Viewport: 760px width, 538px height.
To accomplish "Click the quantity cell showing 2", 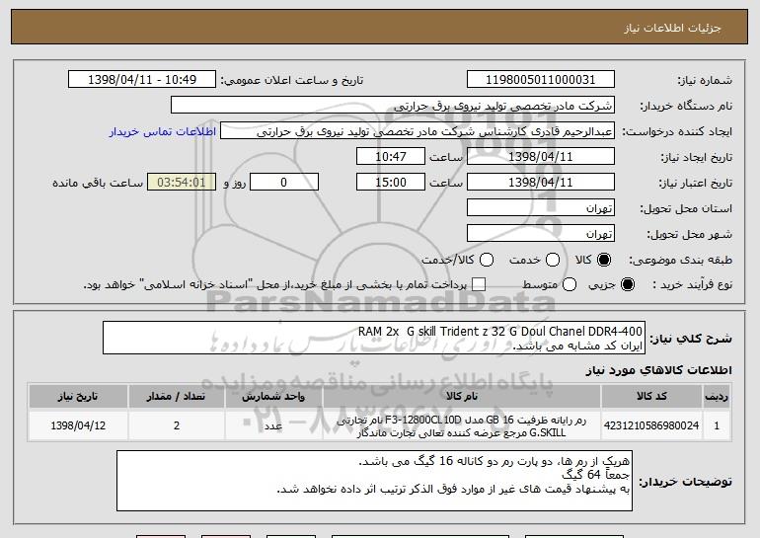I will [177, 425].
